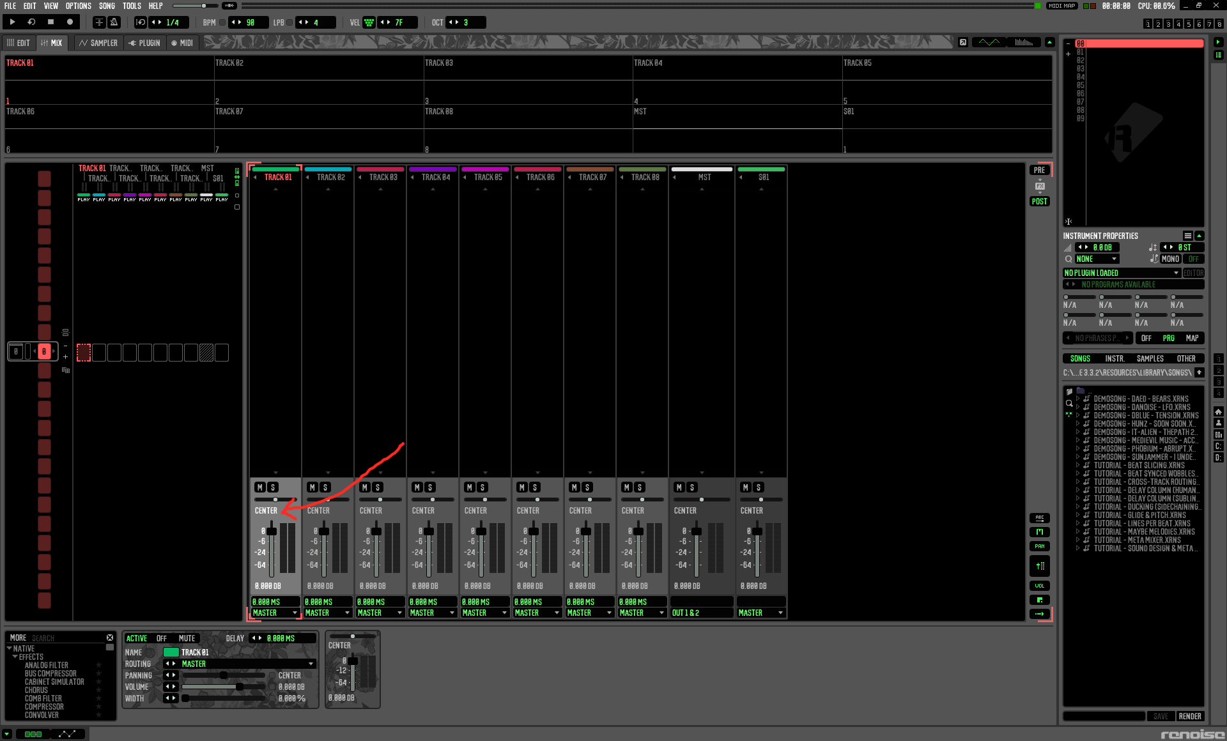Toggle MONO instrument mode
Image resolution: width=1227 pixels, height=741 pixels.
1170,259
